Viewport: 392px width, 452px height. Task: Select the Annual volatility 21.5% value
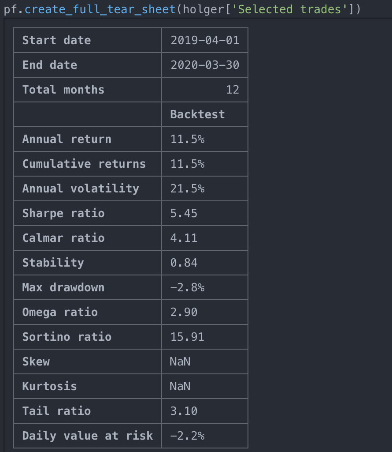[187, 189]
